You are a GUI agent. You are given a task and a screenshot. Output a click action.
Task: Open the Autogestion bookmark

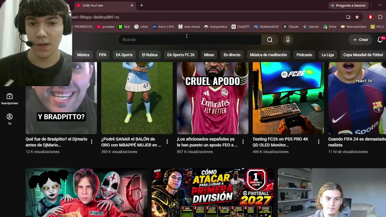[216, 27]
